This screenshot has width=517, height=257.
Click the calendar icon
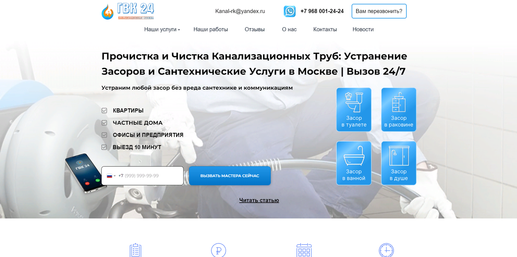point(304,250)
